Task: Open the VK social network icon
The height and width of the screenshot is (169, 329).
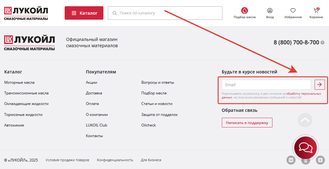Action: click(291, 160)
